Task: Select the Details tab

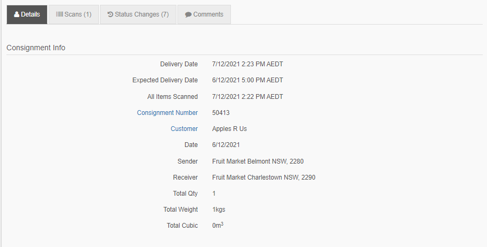Action: [x=27, y=14]
